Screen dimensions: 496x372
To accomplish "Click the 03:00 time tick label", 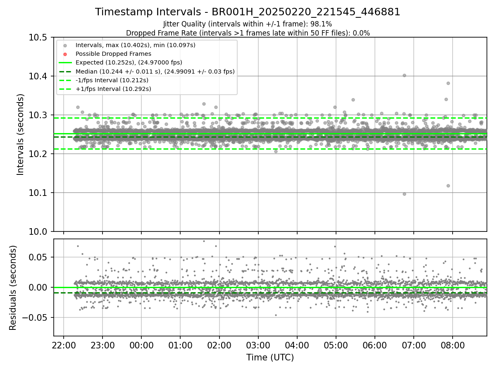I will [x=258, y=345].
